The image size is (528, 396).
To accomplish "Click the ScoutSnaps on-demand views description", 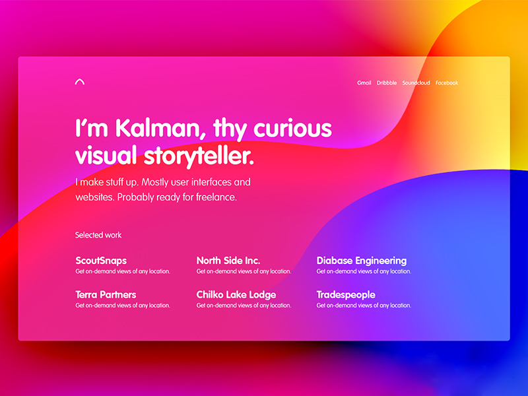I will tap(123, 271).
